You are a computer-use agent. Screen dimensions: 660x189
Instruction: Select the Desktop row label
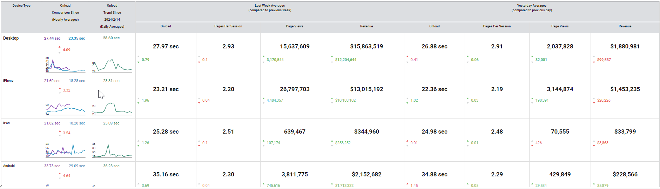pos(11,38)
